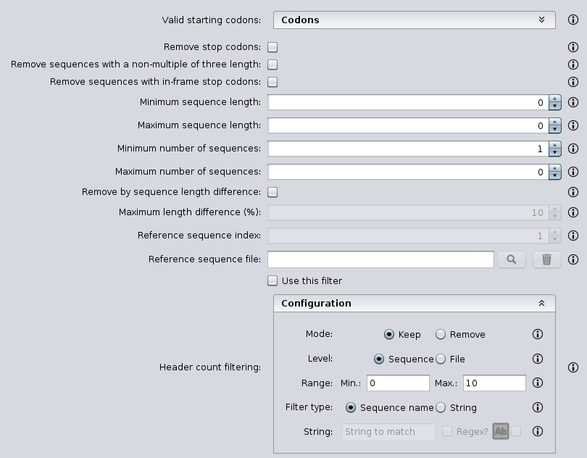Clear reference sequence file with trash icon
Viewport: 587px width, 458px height.
(x=546, y=259)
